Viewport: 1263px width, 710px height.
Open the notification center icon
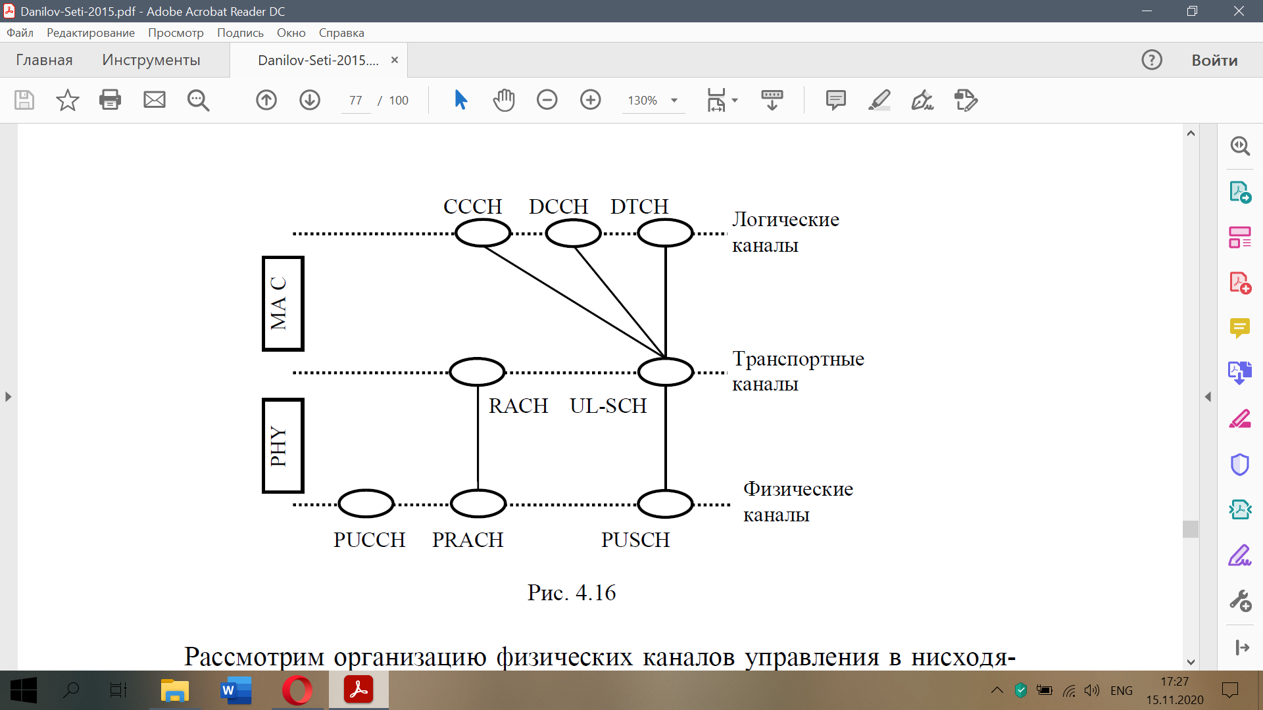[1229, 690]
